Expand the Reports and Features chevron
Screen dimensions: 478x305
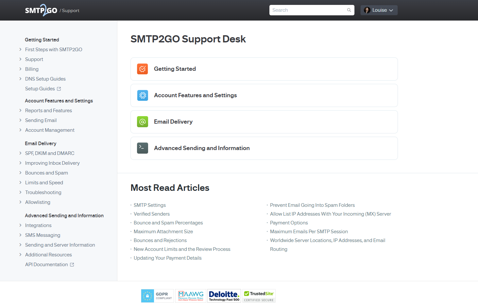point(20,111)
